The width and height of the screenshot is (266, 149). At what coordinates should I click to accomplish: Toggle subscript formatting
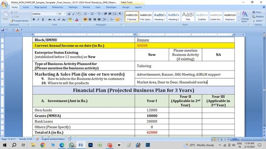pyautogui.click(x=54, y=19)
